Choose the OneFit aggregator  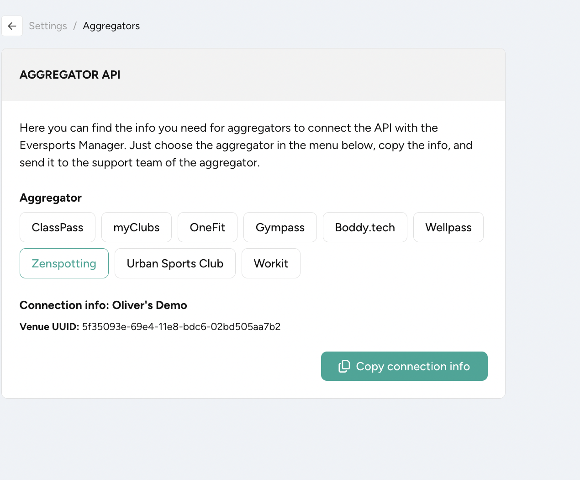click(x=207, y=227)
